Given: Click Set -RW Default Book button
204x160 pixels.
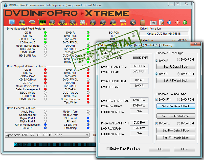Looking at the screenshot, I should [176, 130].
